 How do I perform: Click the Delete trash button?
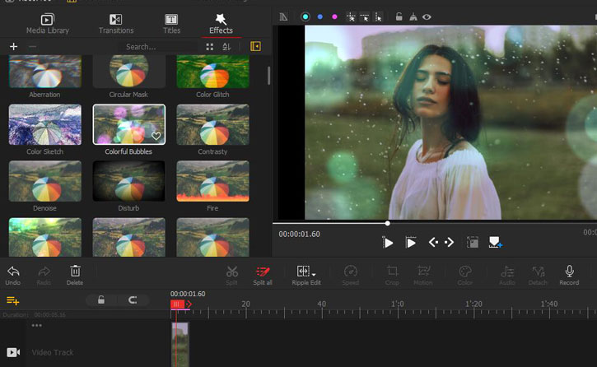[x=75, y=276]
